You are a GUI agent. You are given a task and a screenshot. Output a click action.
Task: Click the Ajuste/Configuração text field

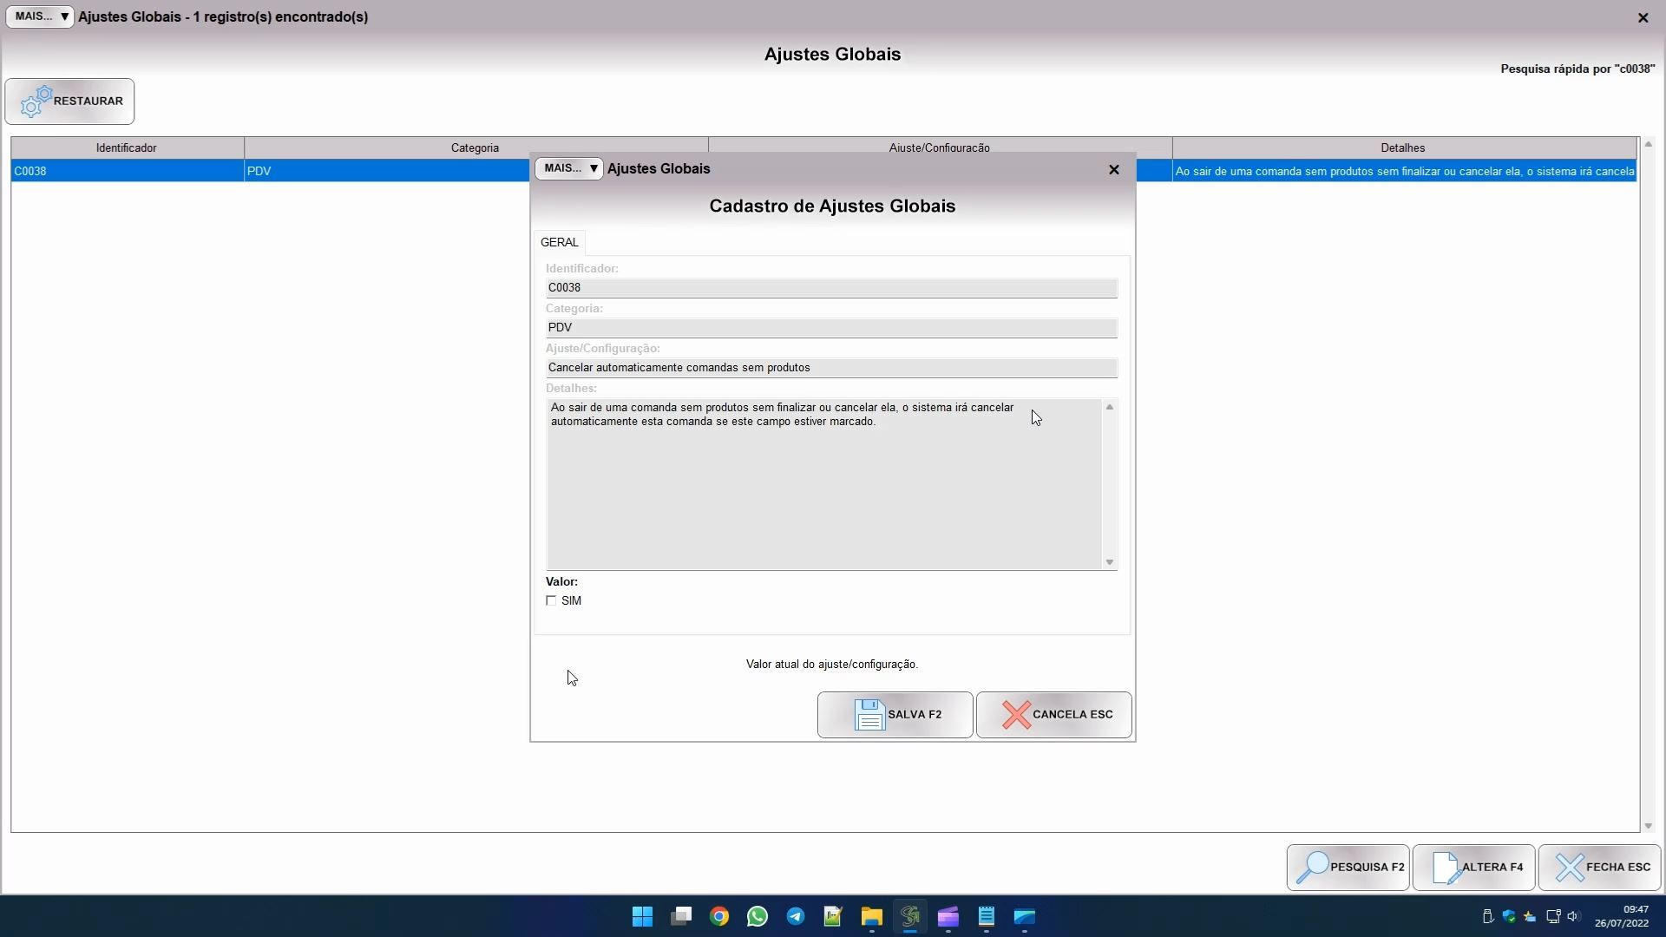(830, 368)
